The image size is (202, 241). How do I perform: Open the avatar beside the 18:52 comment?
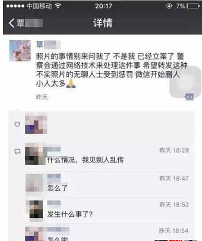[x=36, y=209]
